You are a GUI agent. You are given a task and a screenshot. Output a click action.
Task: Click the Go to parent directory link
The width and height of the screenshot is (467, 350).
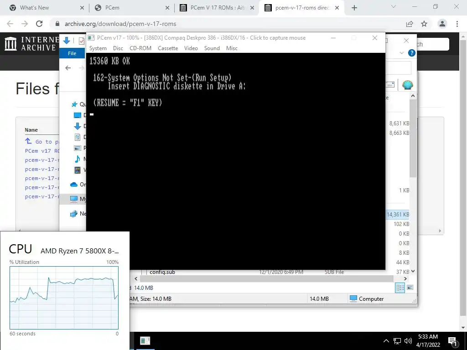[42, 141]
